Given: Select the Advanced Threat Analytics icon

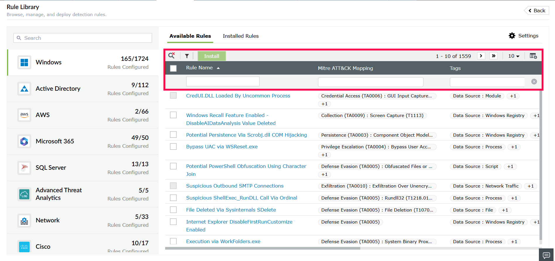Looking at the screenshot, I should click(x=24, y=194).
